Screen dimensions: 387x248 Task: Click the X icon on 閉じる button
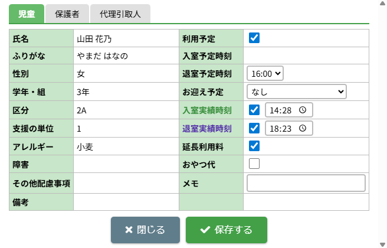tap(129, 230)
